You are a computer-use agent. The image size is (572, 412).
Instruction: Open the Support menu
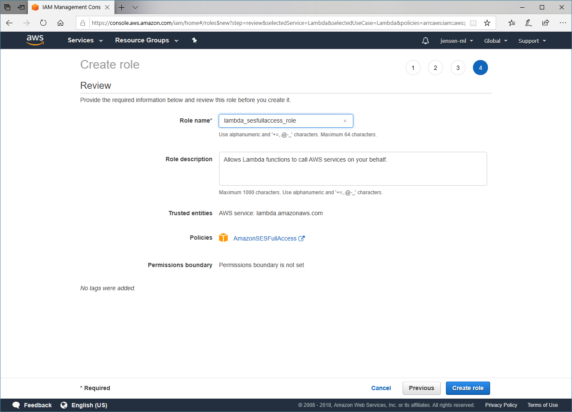532,41
